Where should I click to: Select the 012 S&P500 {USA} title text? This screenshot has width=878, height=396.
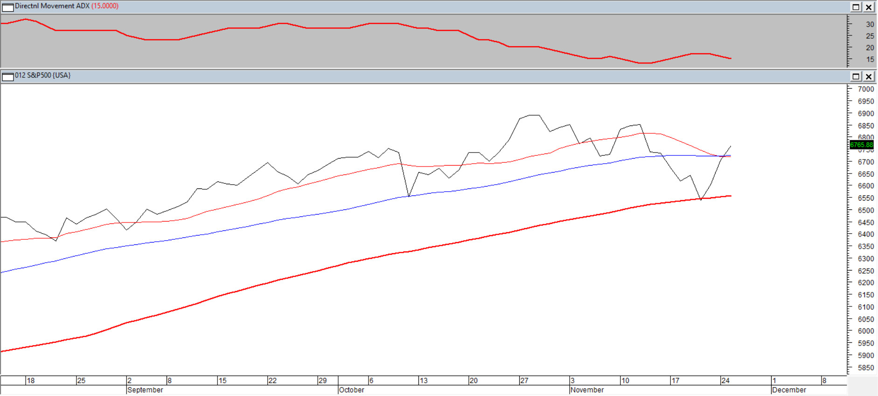pyautogui.click(x=42, y=76)
